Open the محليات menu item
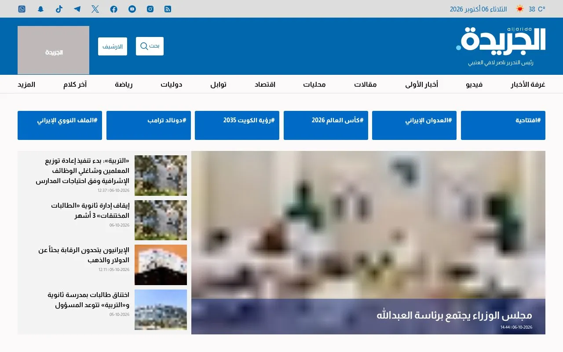This screenshot has width=563, height=352. coord(314,84)
